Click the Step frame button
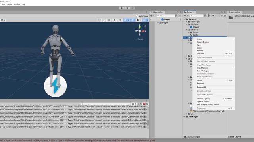 click(133, 8)
